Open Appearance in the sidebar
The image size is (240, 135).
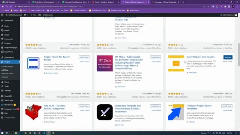click(x=9, y=57)
